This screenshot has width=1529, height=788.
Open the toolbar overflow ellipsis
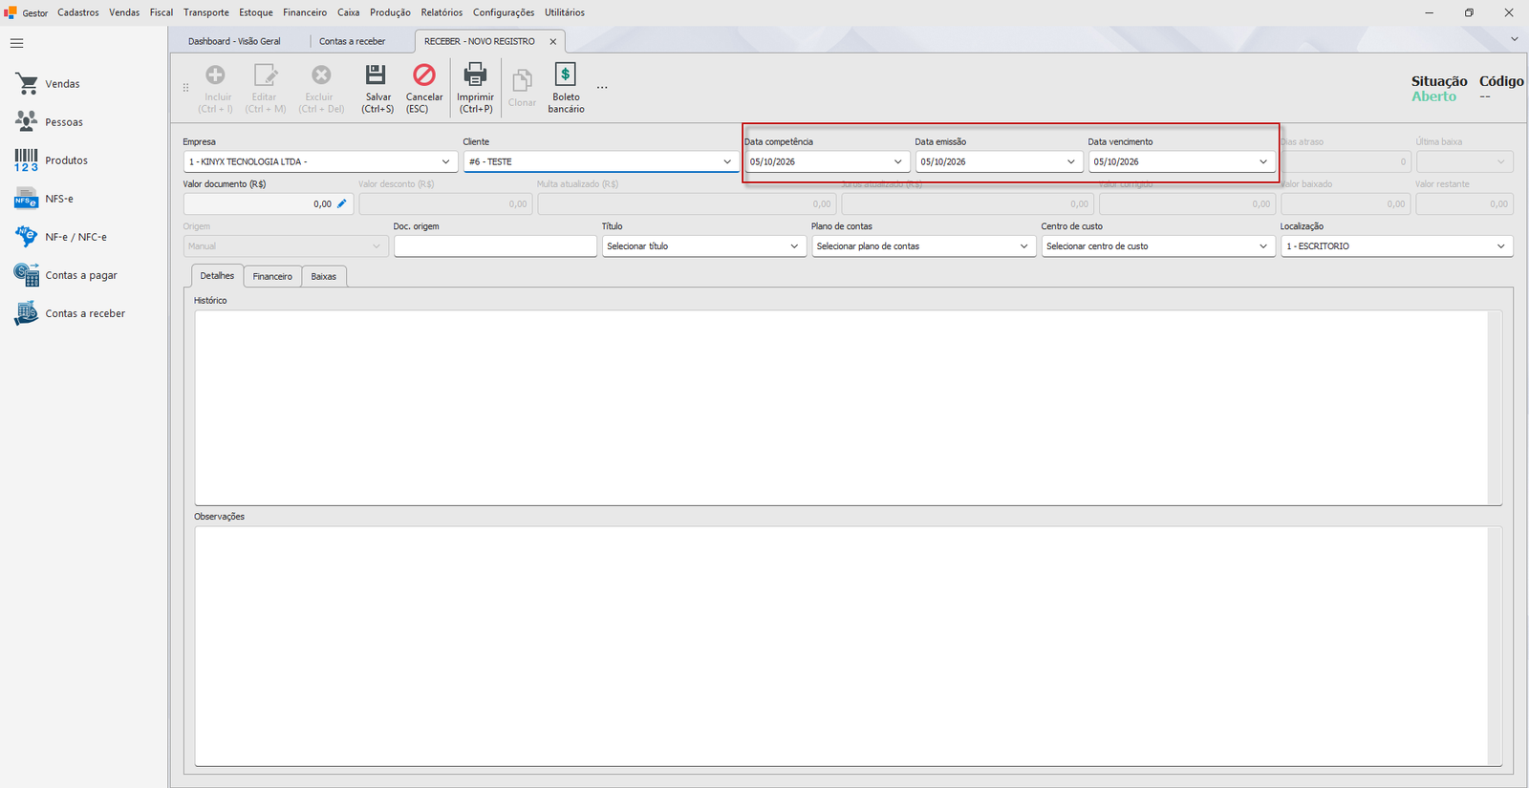pos(602,88)
